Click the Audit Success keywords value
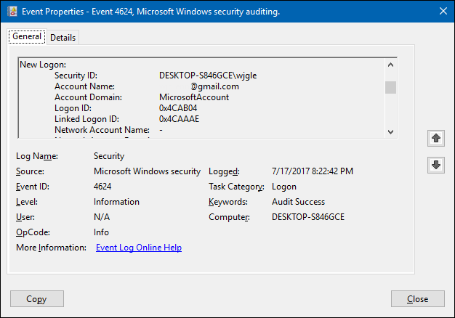This screenshot has height=318, width=455. coord(298,202)
